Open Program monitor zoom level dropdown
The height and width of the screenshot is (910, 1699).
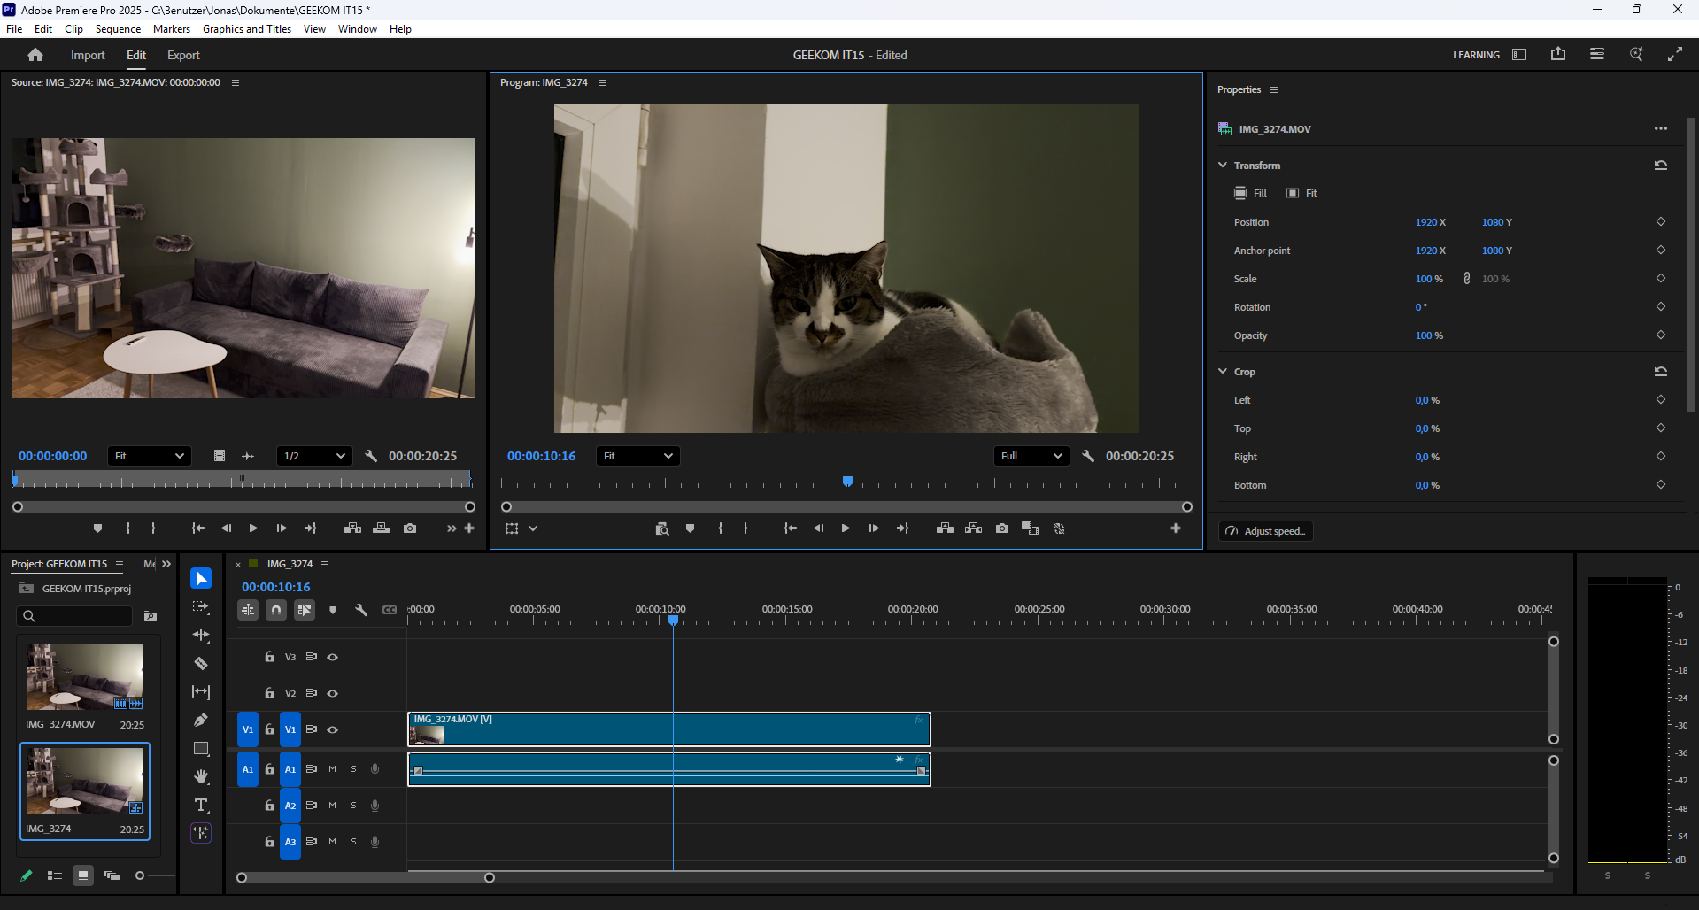[637, 456]
